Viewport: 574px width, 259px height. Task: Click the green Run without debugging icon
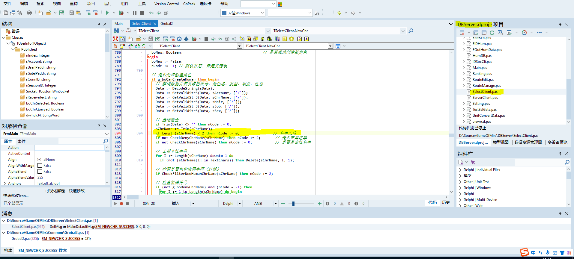pos(107,13)
